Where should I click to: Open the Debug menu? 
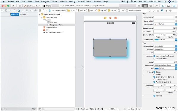(72, 1)
